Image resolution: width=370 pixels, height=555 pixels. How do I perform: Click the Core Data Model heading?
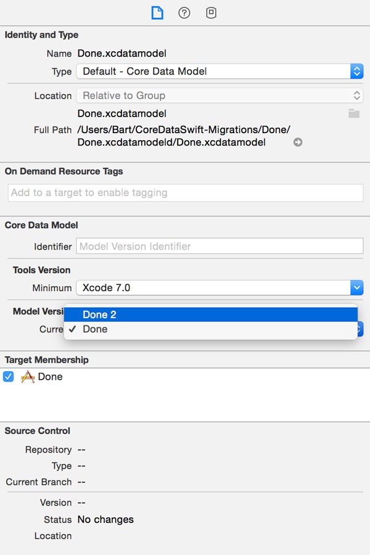41,225
